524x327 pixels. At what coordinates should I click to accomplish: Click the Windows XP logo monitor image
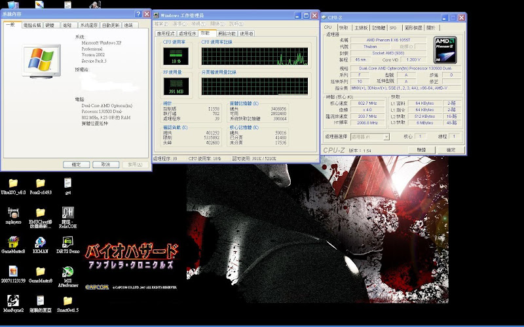(41, 61)
